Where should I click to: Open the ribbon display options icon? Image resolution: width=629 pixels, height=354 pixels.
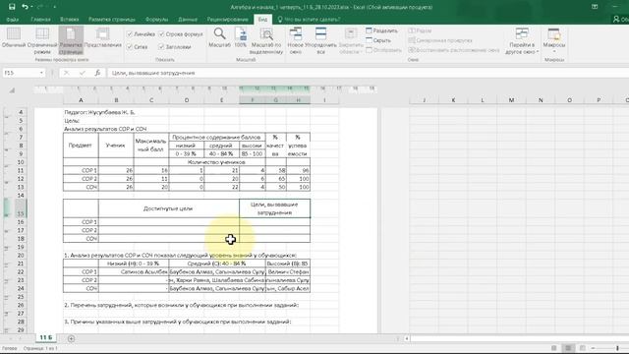coord(595,7)
